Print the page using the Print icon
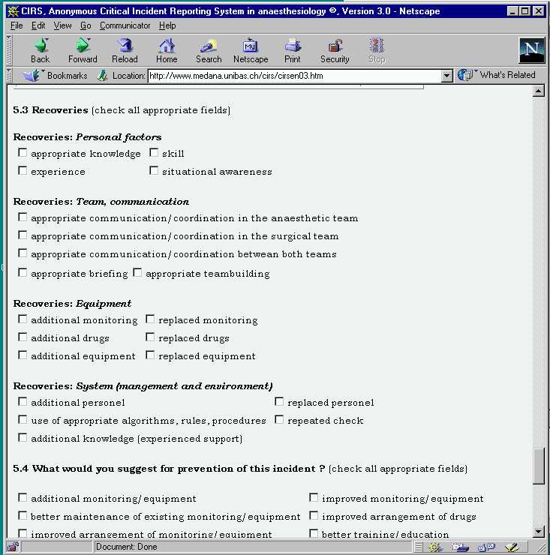The width and height of the screenshot is (550, 555). click(x=293, y=51)
